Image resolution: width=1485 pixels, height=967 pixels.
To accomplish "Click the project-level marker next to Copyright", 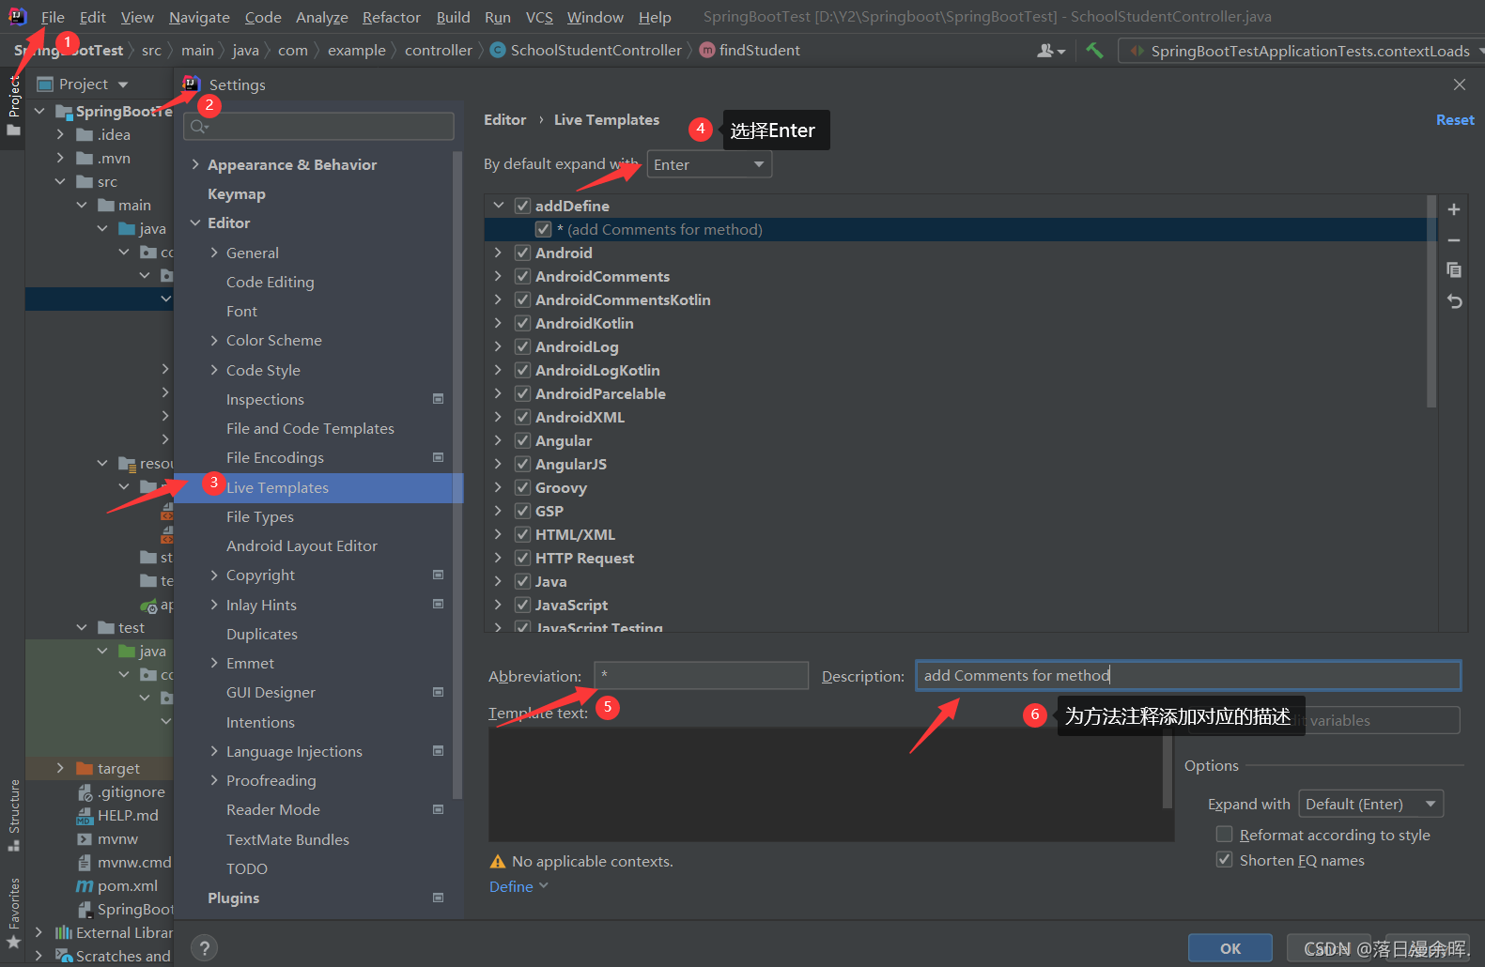I will tap(438, 575).
